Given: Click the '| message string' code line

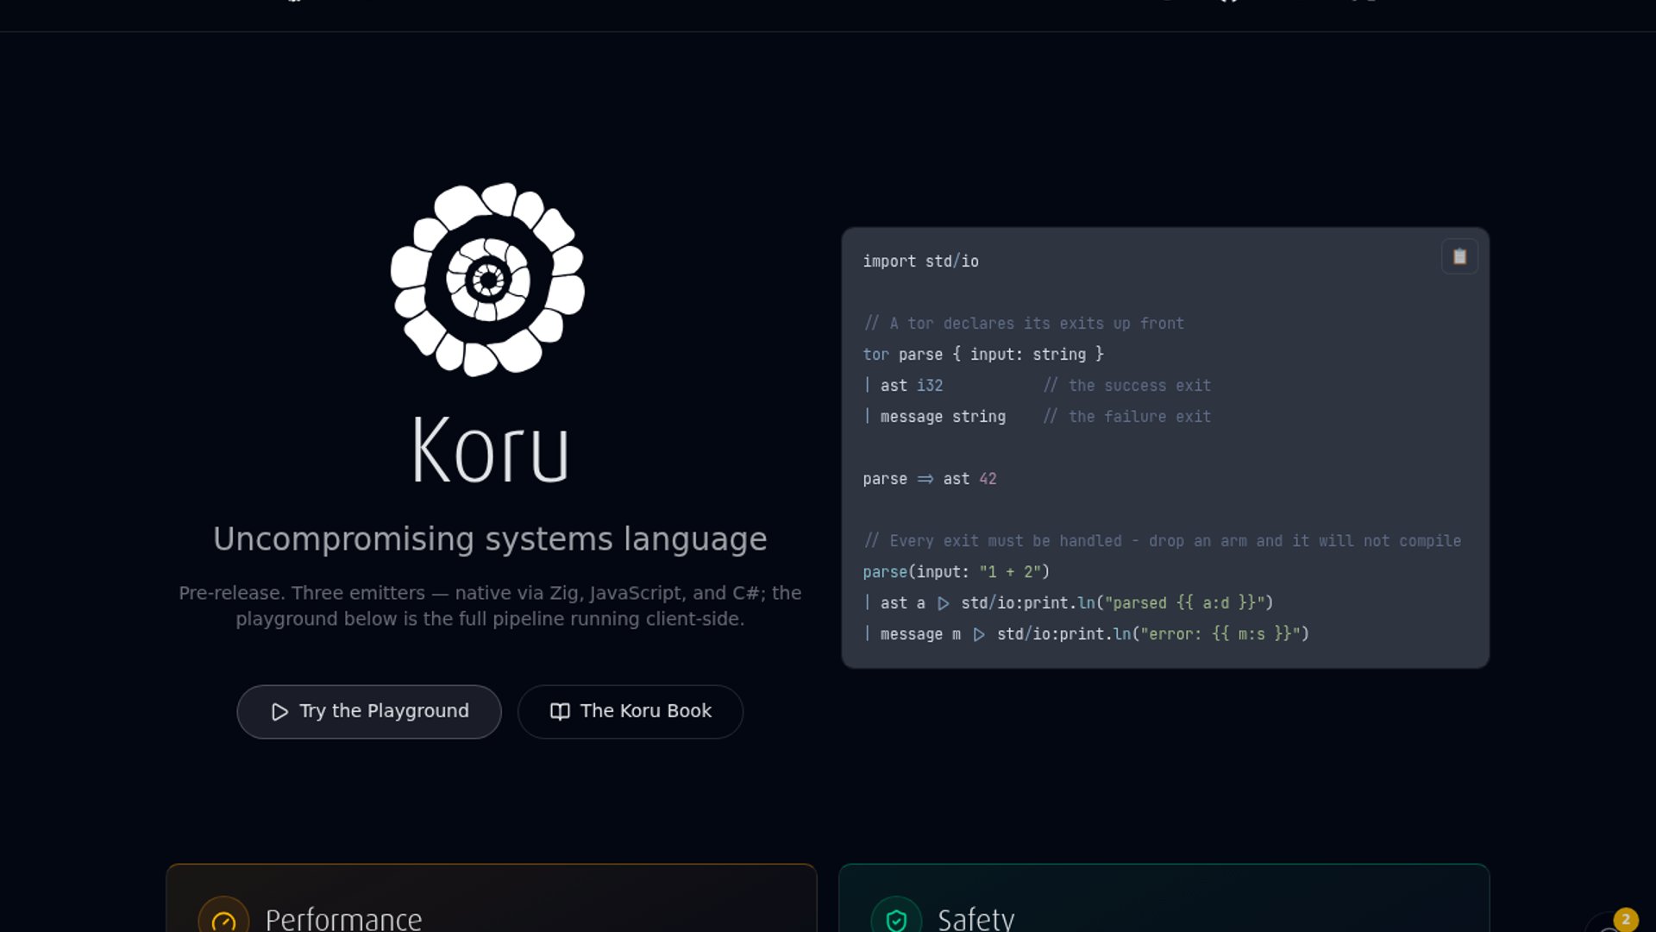Looking at the screenshot, I should pyautogui.click(x=934, y=417).
